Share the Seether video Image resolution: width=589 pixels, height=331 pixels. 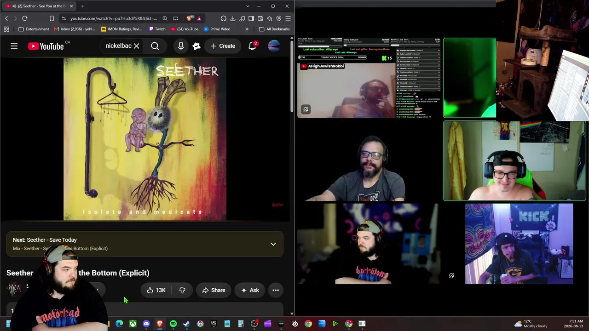click(214, 290)
